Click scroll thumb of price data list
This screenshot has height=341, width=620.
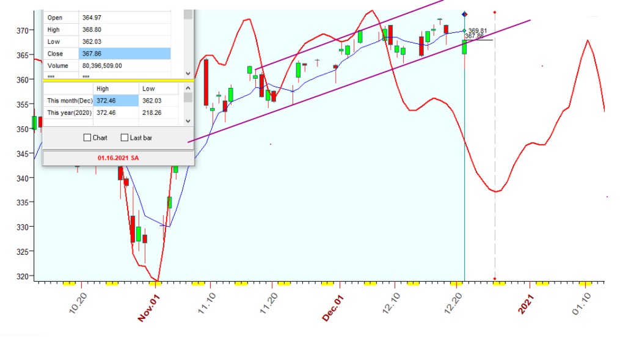tap(188, 15)
